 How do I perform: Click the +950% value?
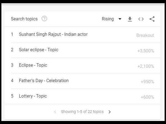click(147, 82)
